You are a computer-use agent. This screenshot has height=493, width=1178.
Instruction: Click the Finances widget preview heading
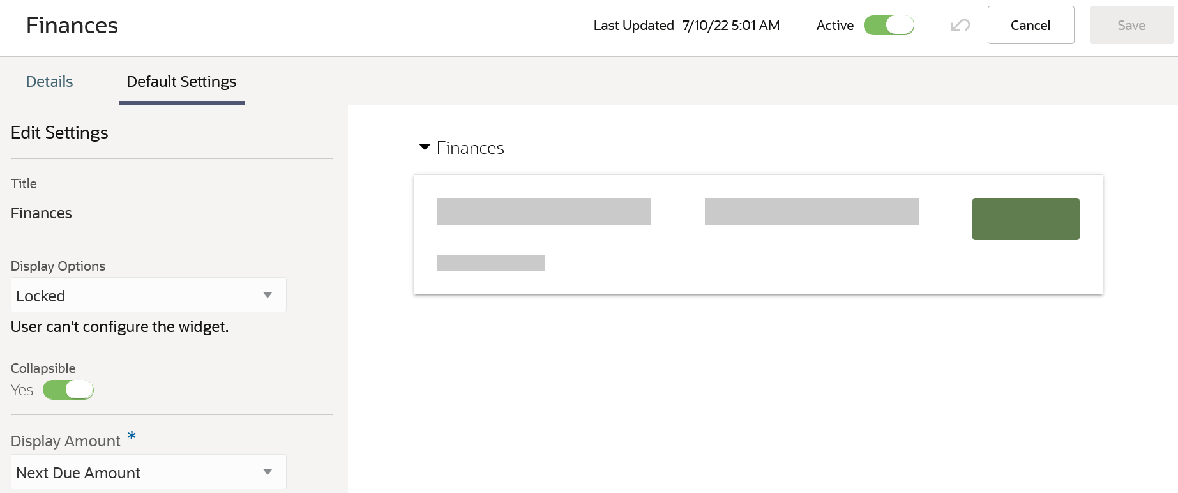pos(470,148)
